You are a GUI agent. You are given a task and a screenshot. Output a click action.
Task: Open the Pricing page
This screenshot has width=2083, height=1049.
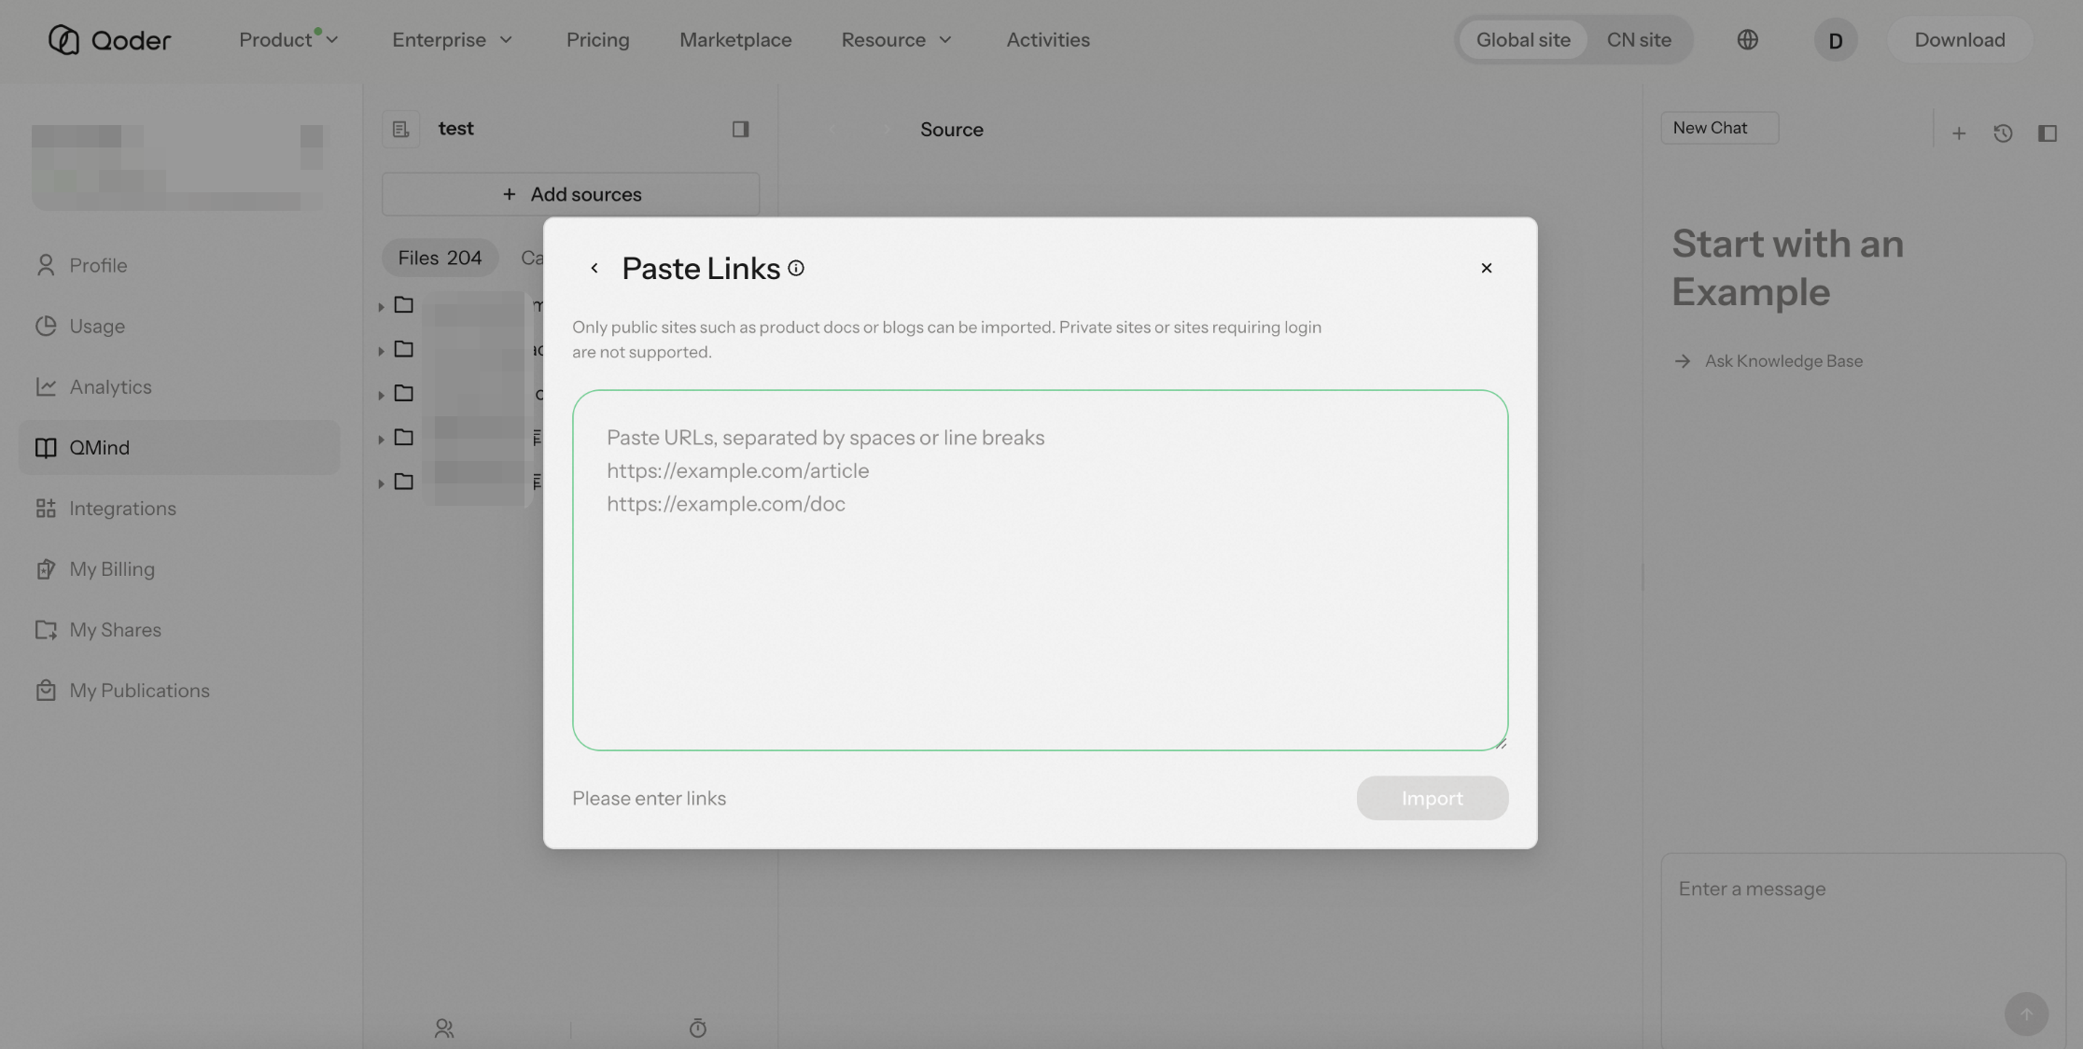(x=597, y=39)
